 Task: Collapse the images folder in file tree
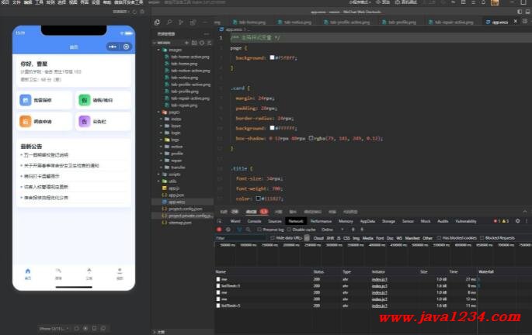pos(158,50)
